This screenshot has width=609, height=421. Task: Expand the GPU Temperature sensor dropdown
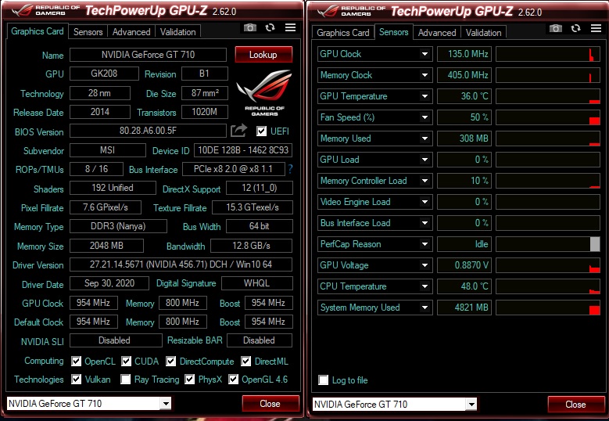(425, 96)
